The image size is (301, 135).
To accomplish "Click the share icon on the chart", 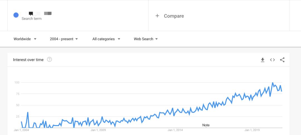I will tap(282, 60).
